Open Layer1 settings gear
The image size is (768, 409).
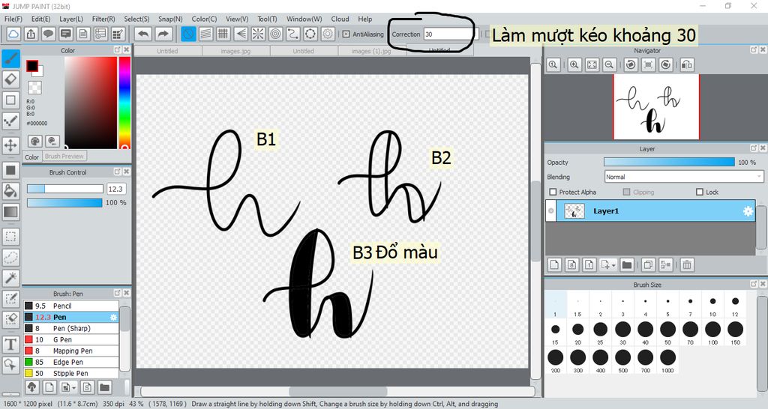coord(748,210)
